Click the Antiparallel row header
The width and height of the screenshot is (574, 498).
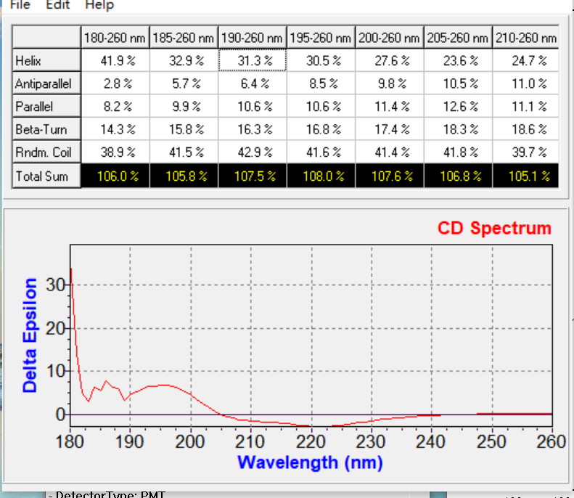pyautogui.click(x=46, y=83)
